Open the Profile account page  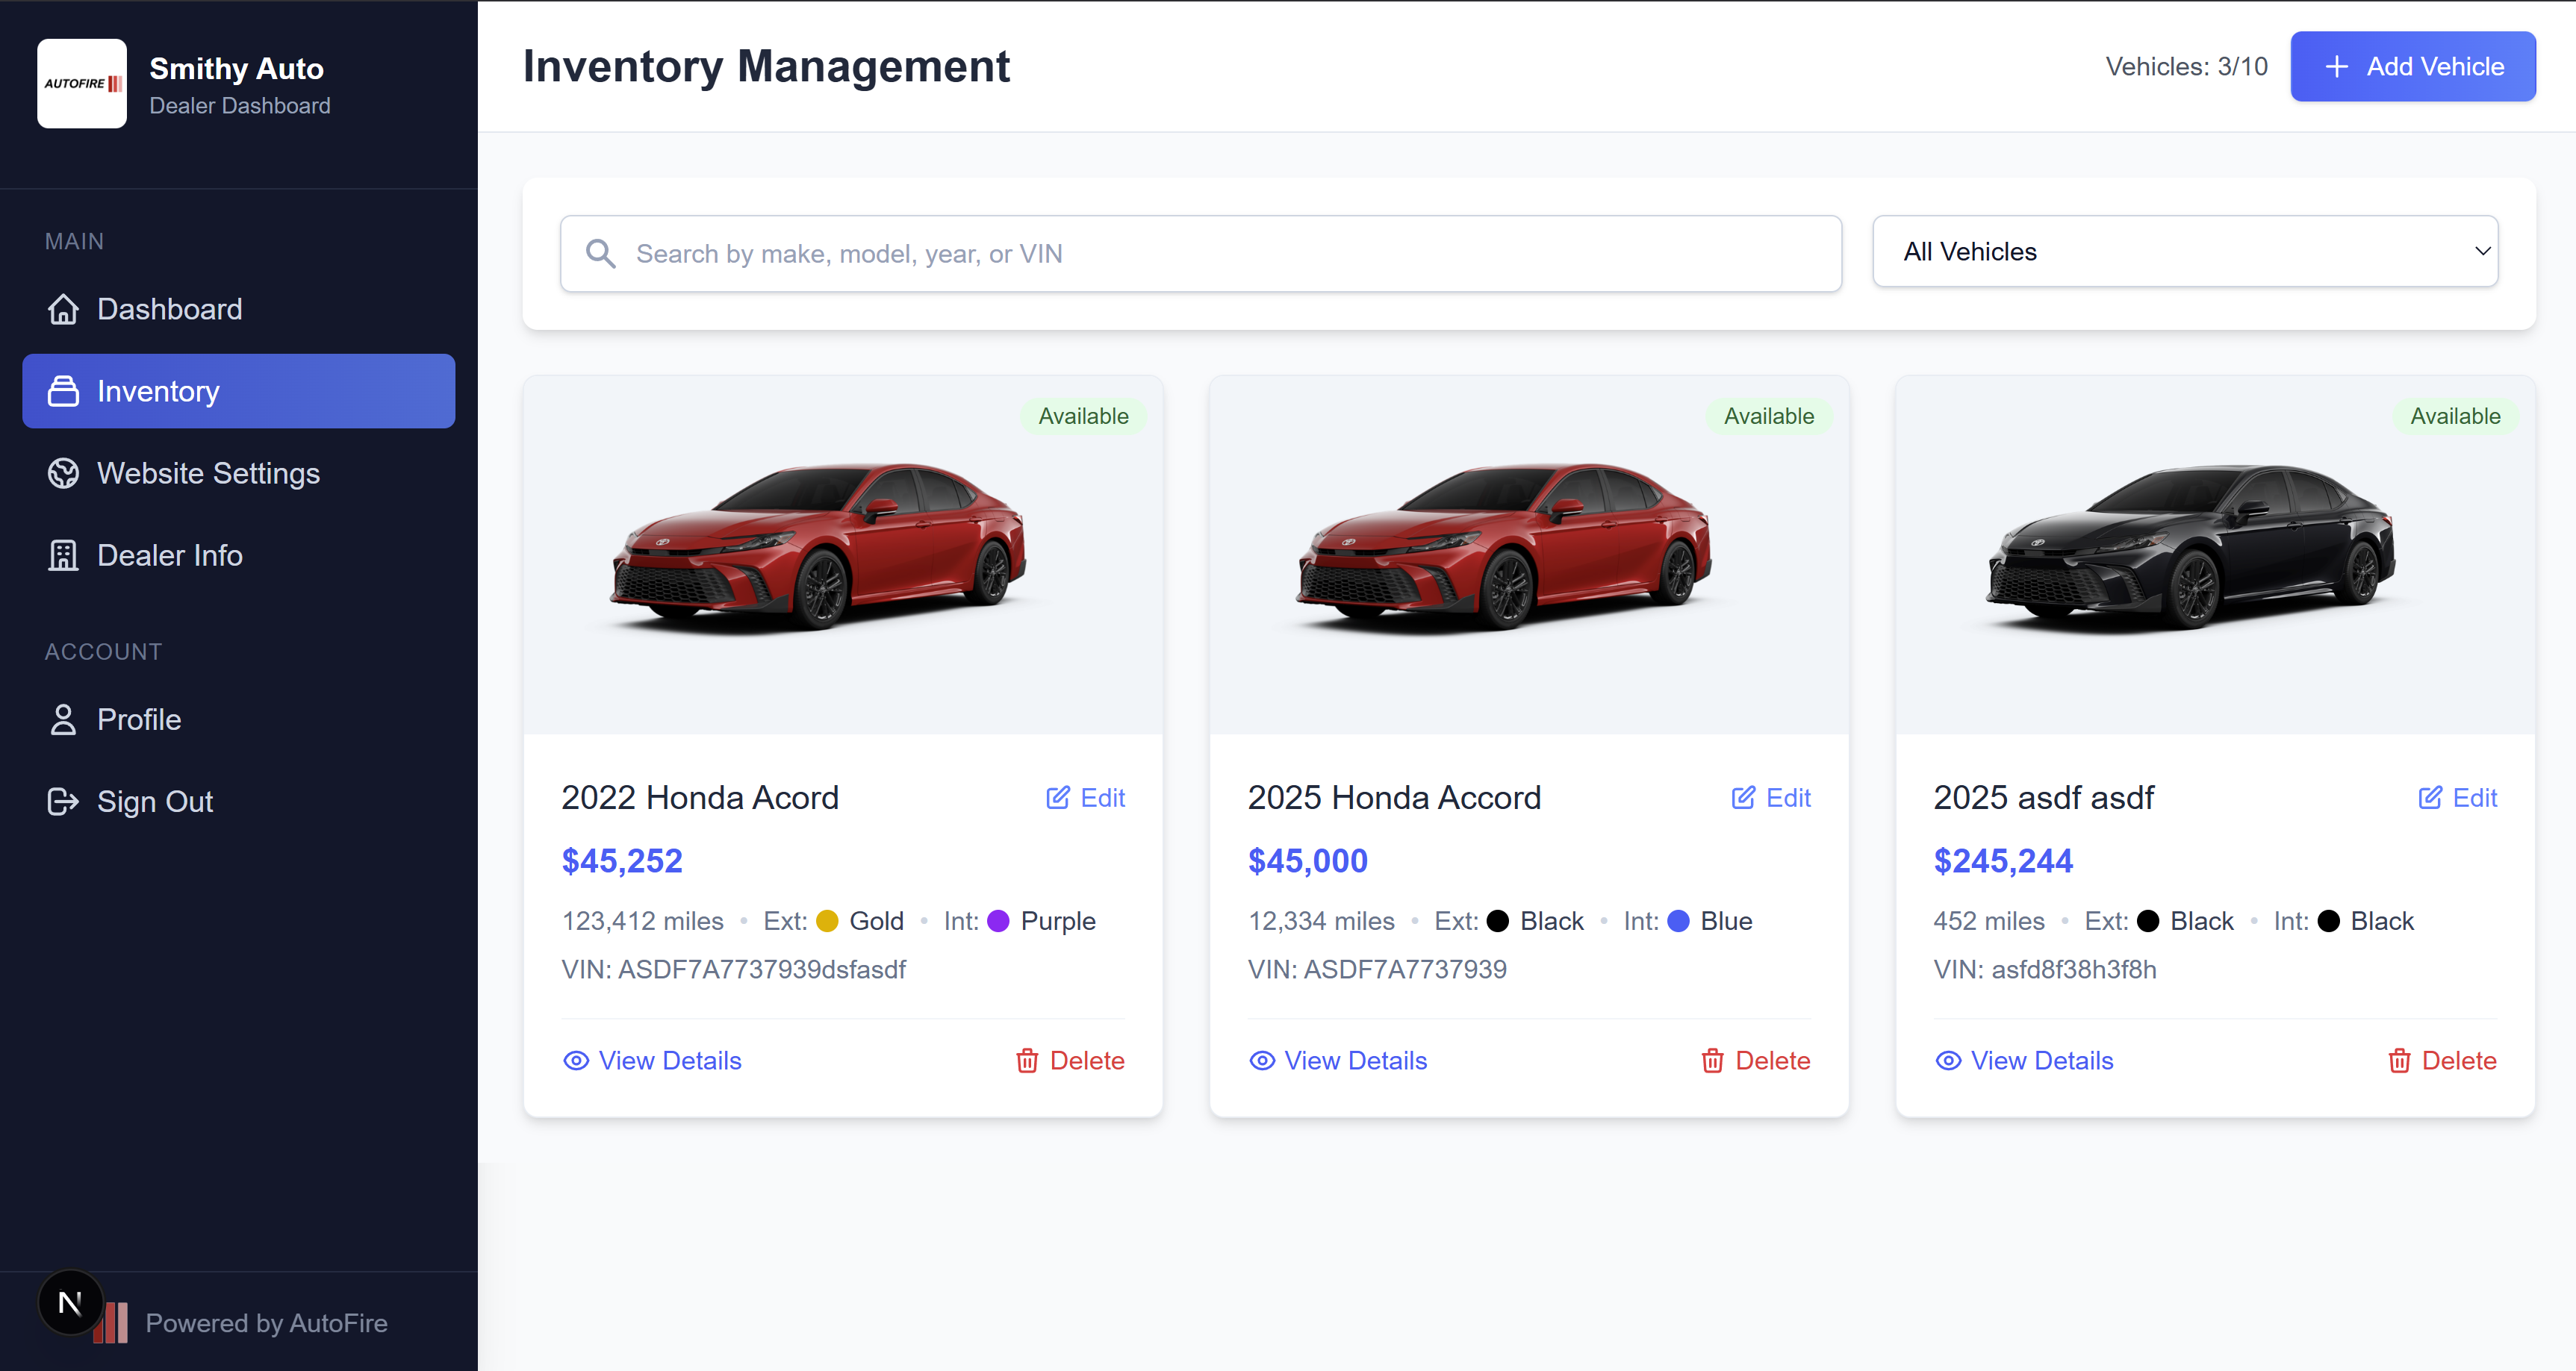point(139,719)
